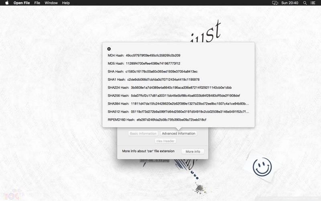
Task: Click the Hex Header button
Action: [x=165, y=141]
